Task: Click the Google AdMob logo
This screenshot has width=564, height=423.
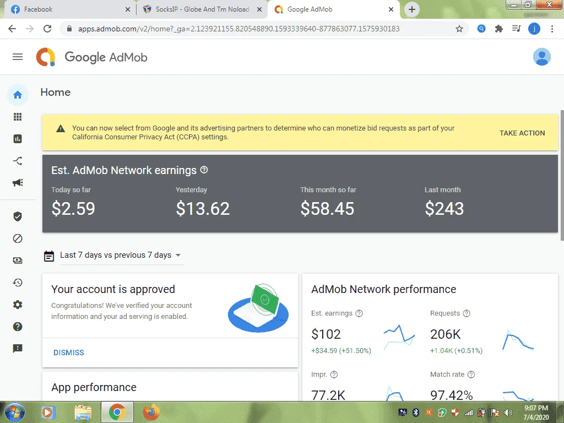Action: [92, 57]
